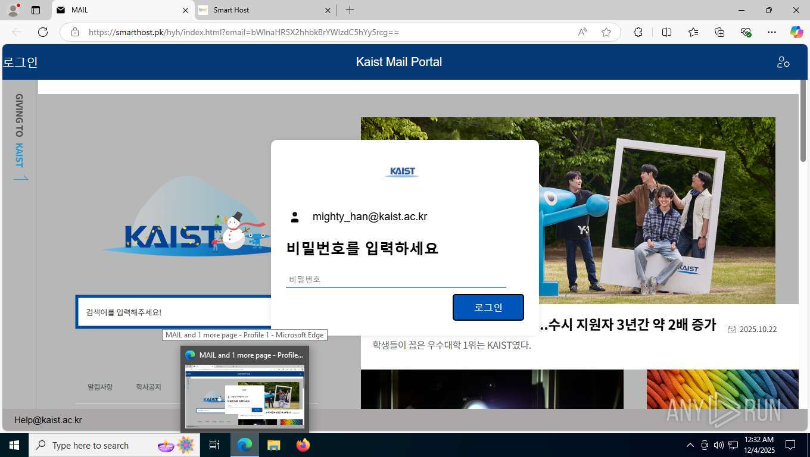Click the smarthost.pk address bar URL

[x=244, y=32]
